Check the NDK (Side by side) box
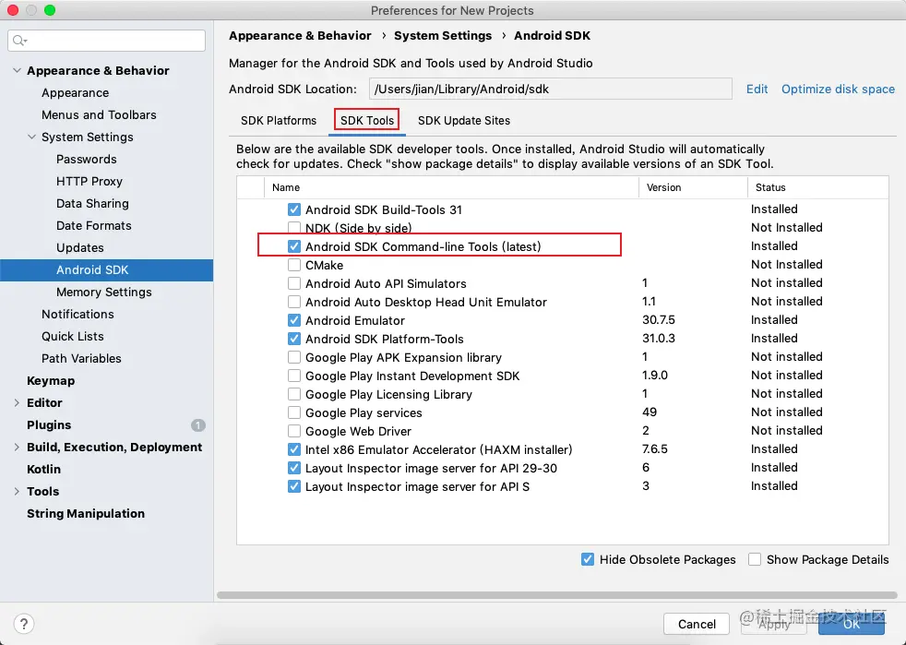 click(294, 228)
